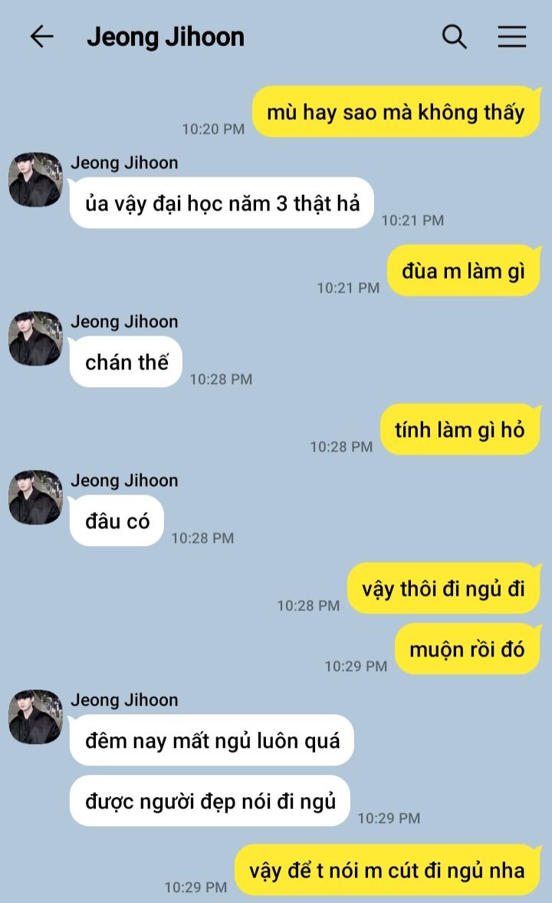Select the 'vậy để t nói m cút' bubble
Image resolution: width=552 pixels, height=903 pixels.
387,870
